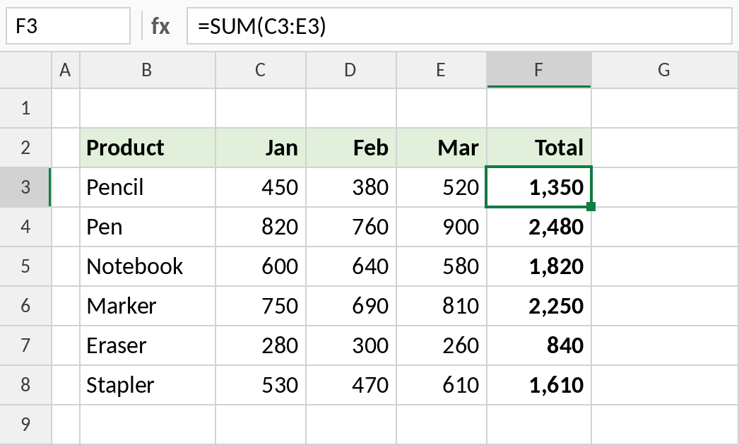Click Pen's Jan value 820
This screenshot has width=739, height=445.
[261, 227]
